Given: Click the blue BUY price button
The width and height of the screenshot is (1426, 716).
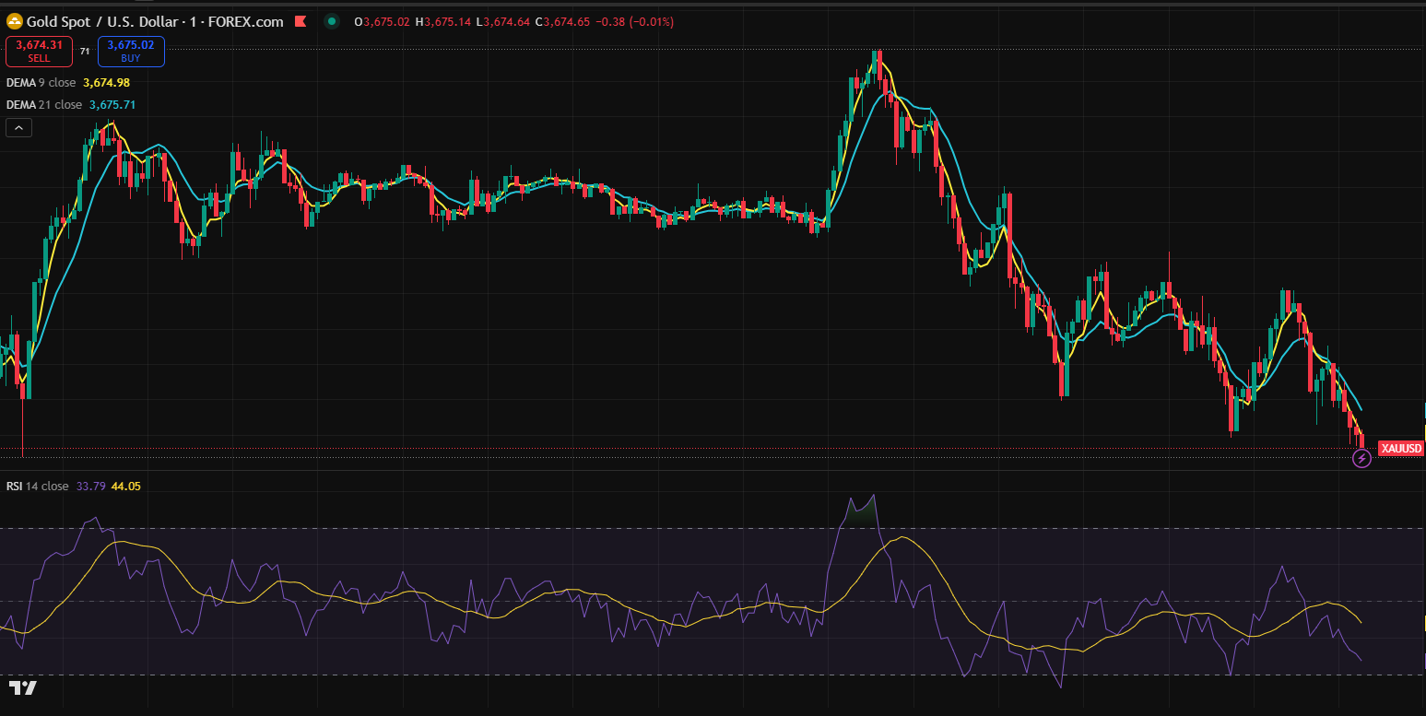Looking at the screenshot, I should click(131, 51).
